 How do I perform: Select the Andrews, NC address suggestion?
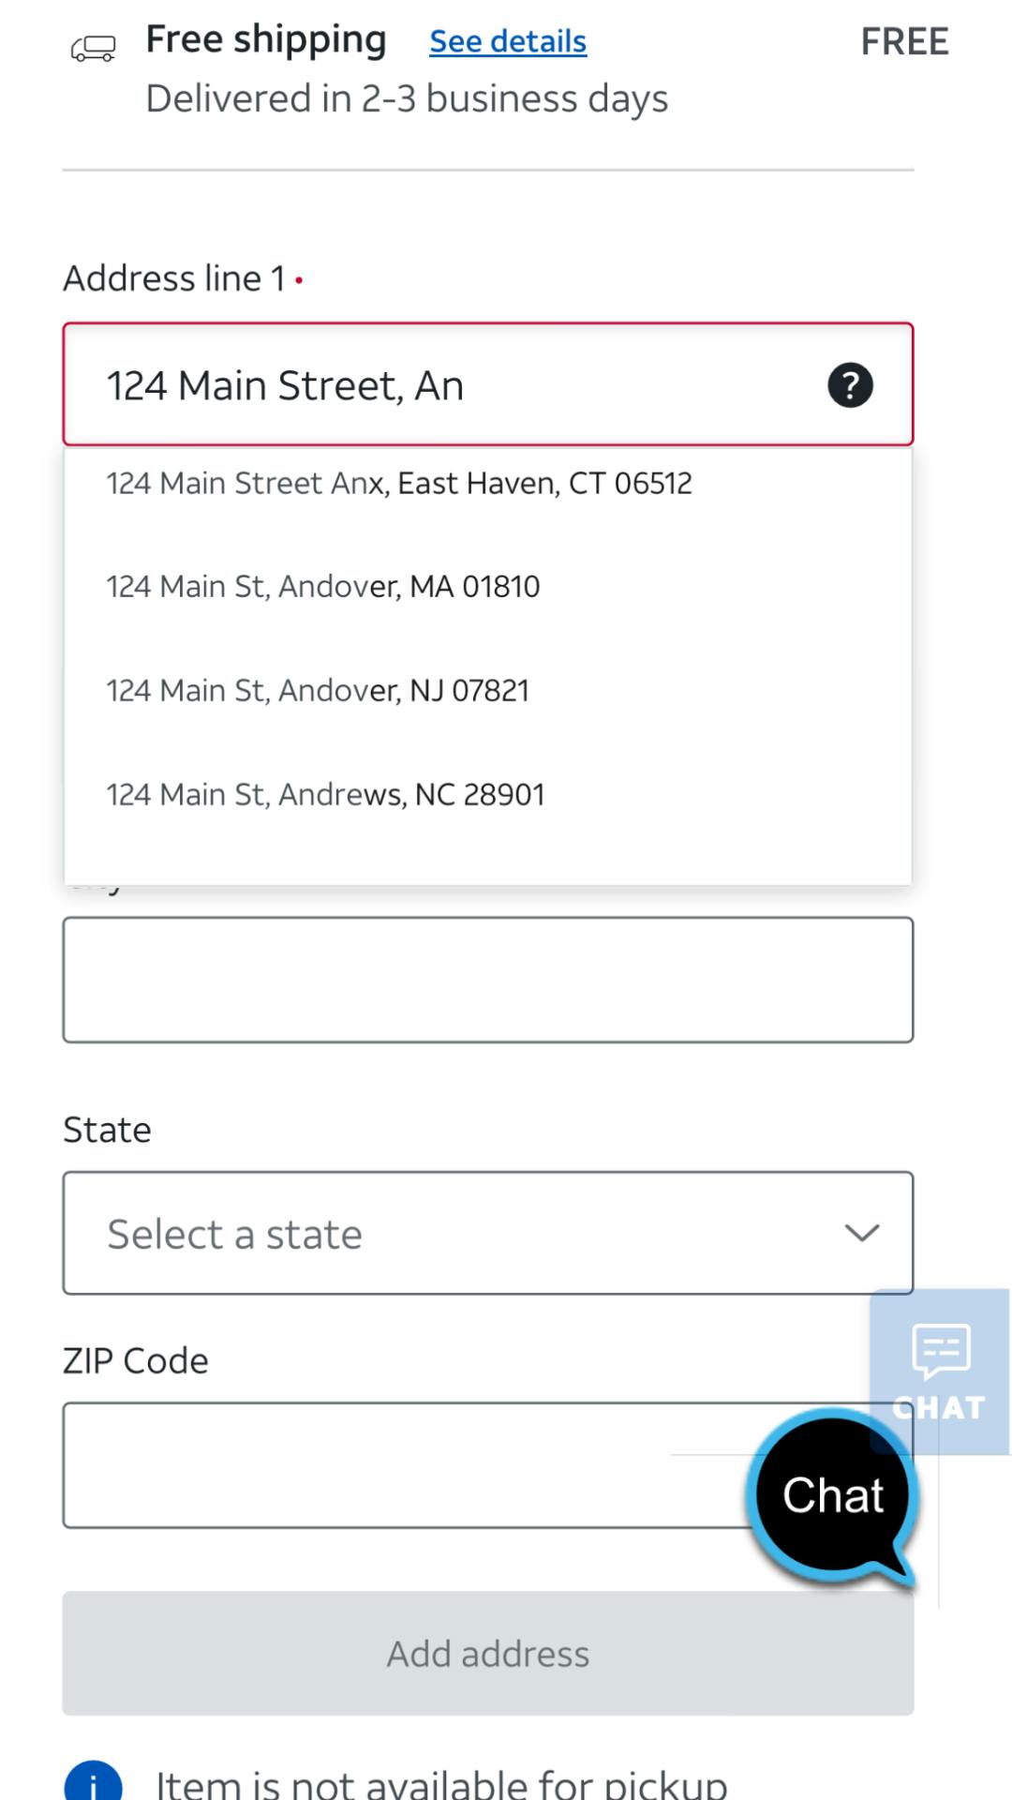pos(325,793)
